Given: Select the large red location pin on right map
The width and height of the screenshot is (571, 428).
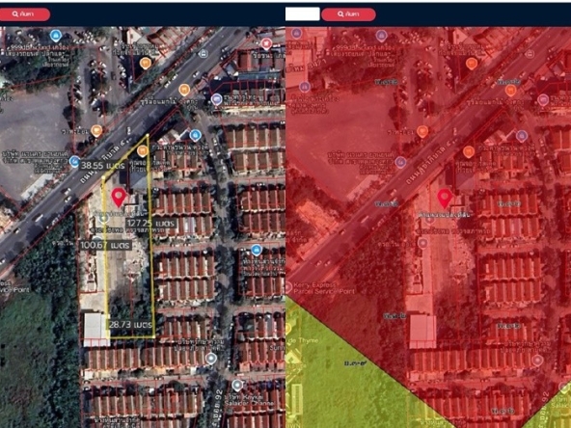Looking at the screenshot, I should click(x=445, y=199).
